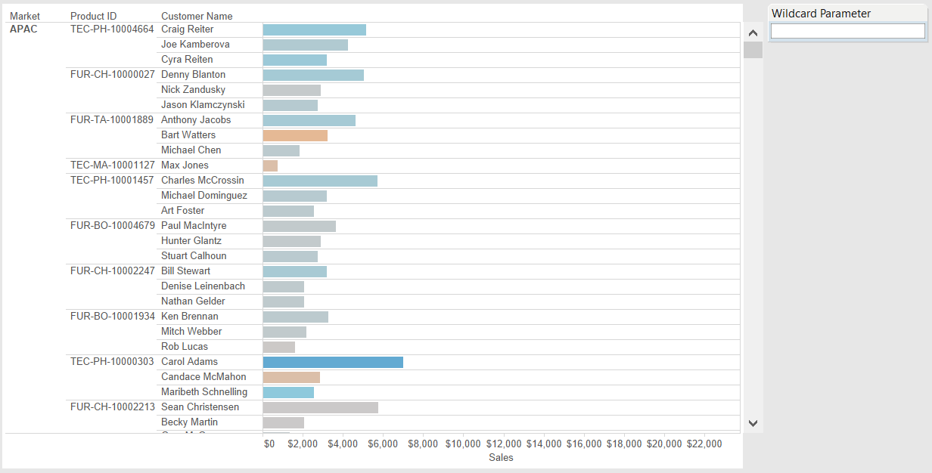The height and width of the screenshot is (473, 932).
Task: Select Carol Adams' dark blue sales bar
Action: point(331,361)
